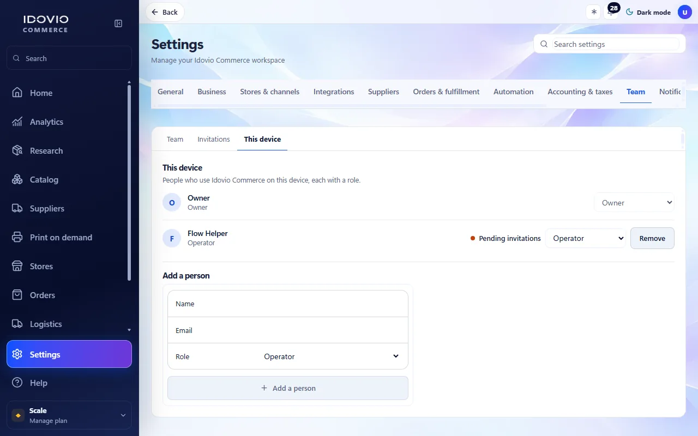Open Print on demand printer icon
The height and width of the screenshot is (436, 698).
point(17,237)
